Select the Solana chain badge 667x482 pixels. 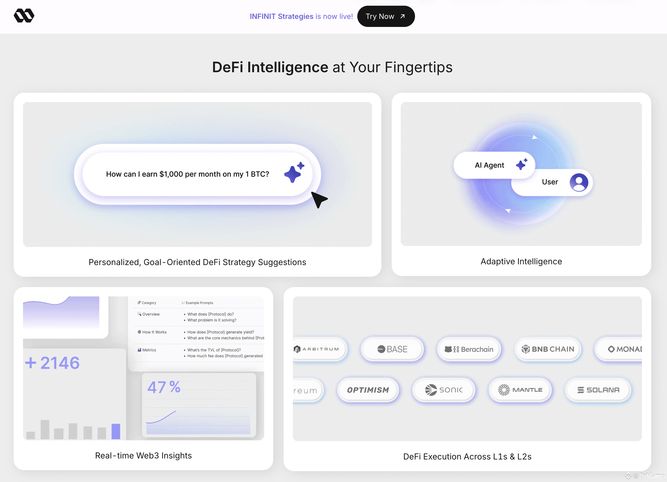tap(598, 390)
